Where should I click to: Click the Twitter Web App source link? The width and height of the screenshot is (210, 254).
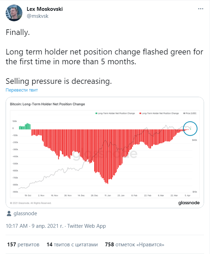pyautogui.click(x=87, y=226)
